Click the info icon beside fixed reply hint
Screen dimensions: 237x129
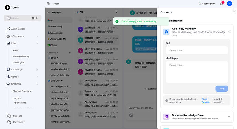[x=167, y=100]
